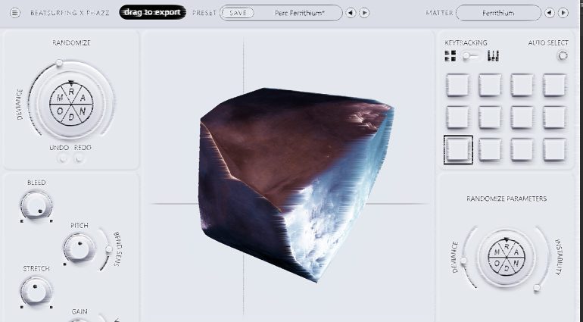Click the drag to export button
The width and height of the screenshot is (583, 322).
click(x=152, y=12)
